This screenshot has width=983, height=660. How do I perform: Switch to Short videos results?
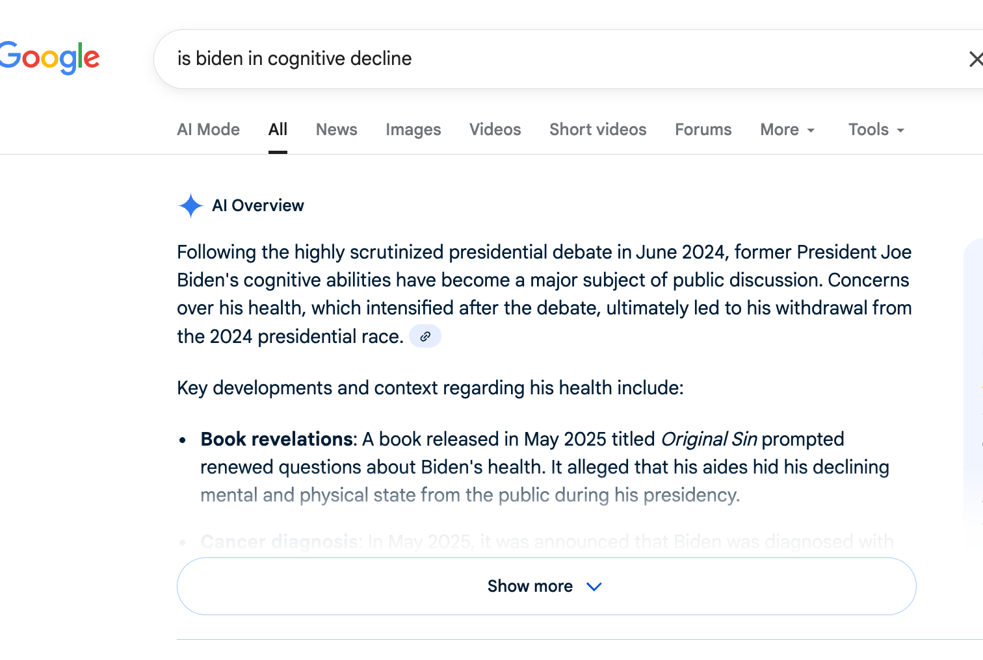(597, 130)
